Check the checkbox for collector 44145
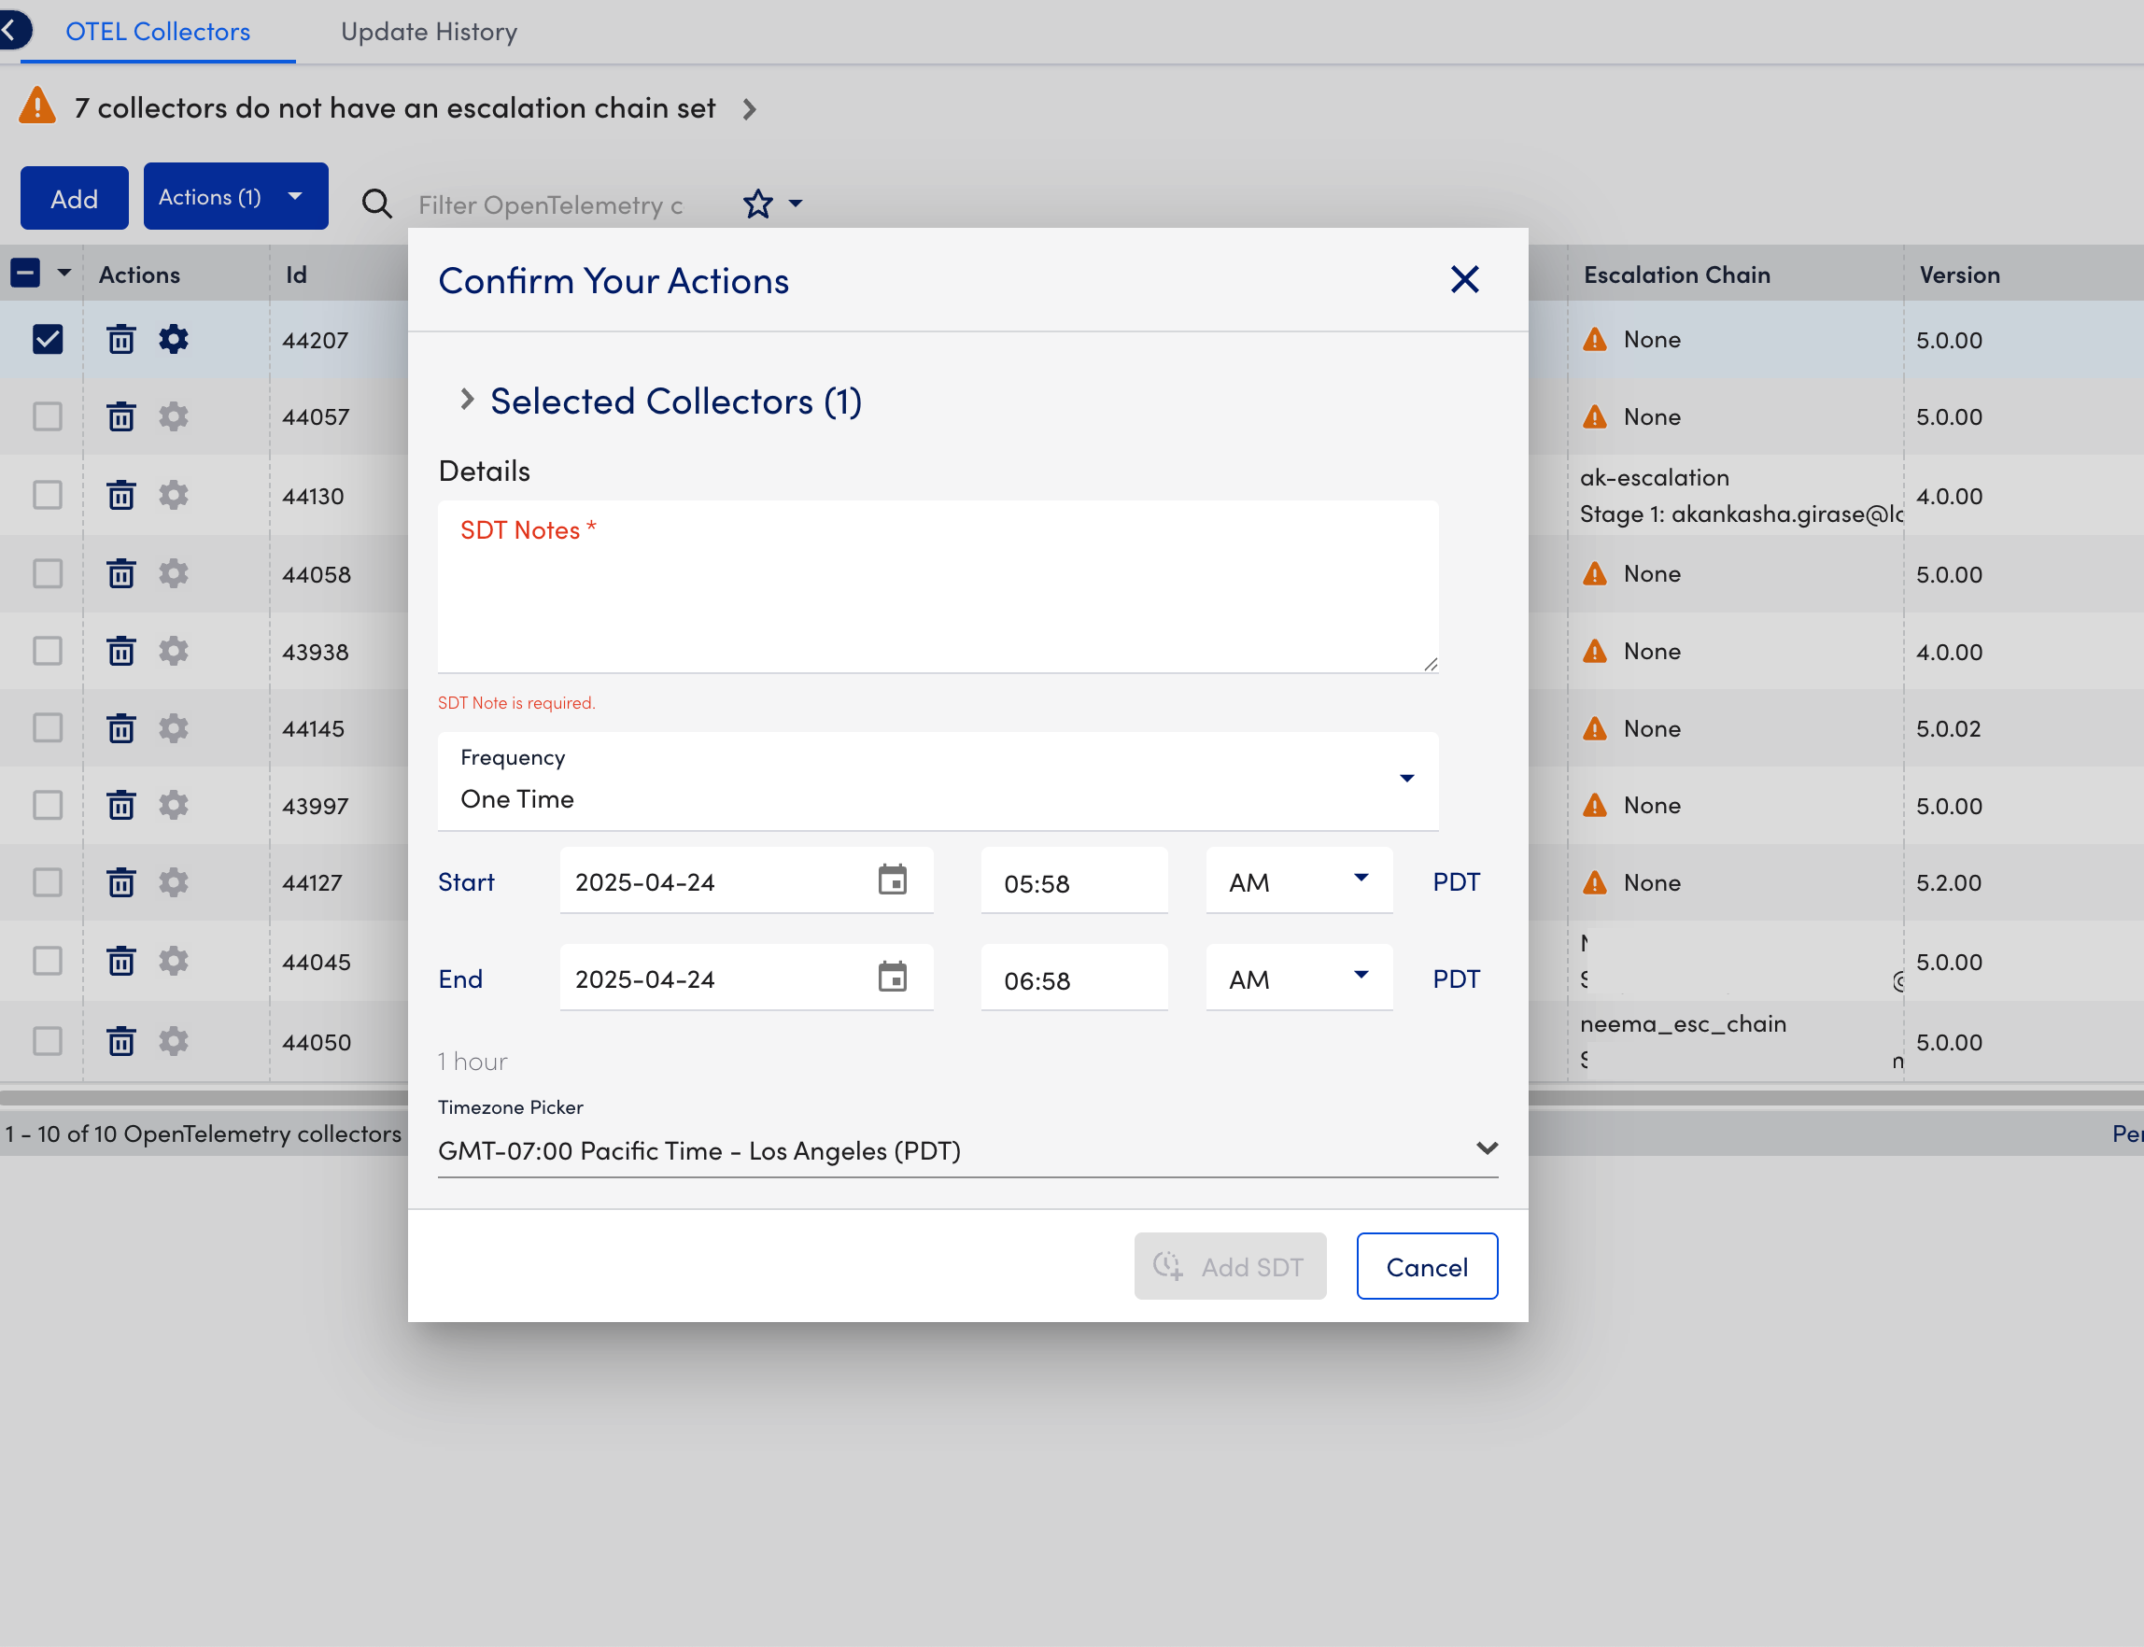The image size is (2144, 1647). [47, 728]
